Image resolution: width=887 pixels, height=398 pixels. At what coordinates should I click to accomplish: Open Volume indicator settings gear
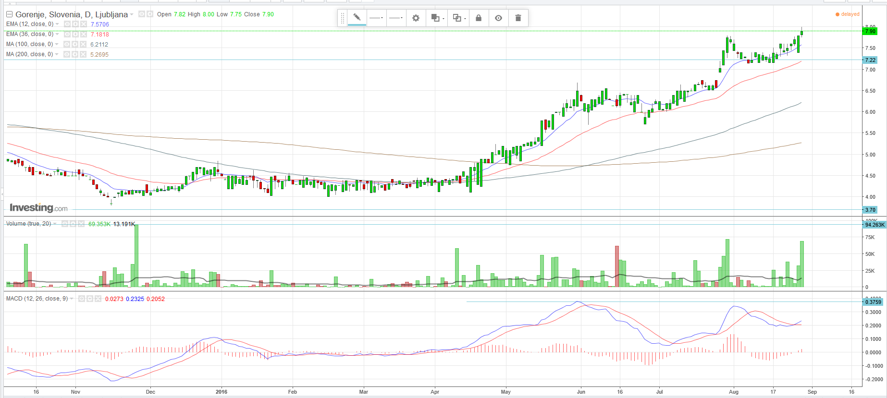coord(73,224)
